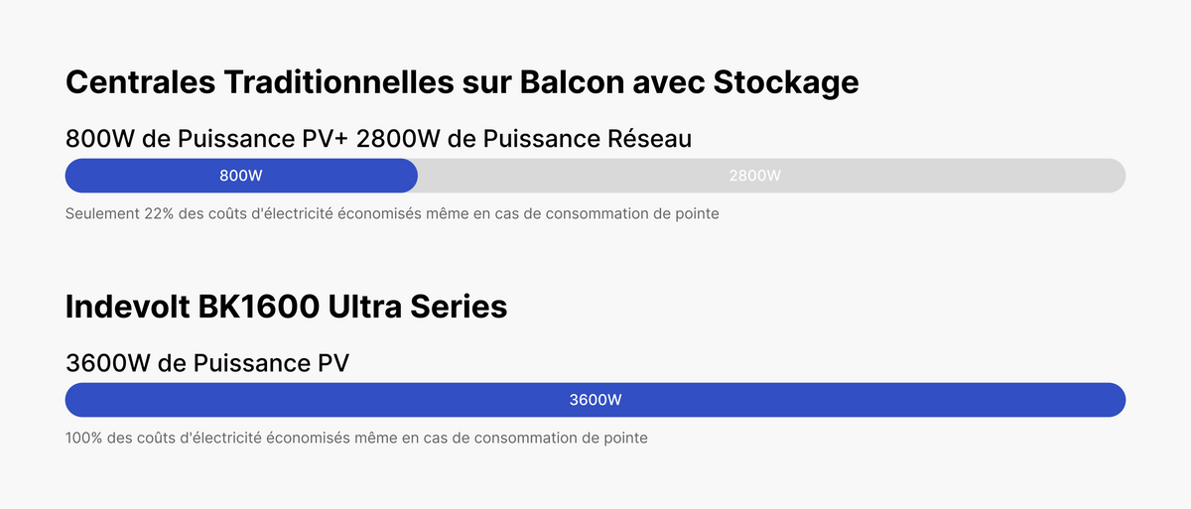1191x509 pixels.
Task: Click the "Indevolt BK1600 Ultra Series" heading
Action: (x=286, y=307)
